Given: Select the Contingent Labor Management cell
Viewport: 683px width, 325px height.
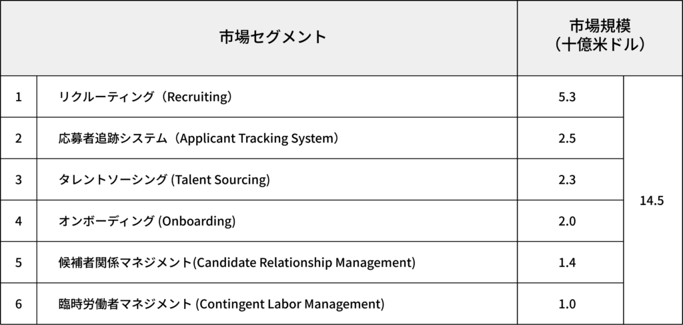Looking at the screenshot, I should 221,304.
